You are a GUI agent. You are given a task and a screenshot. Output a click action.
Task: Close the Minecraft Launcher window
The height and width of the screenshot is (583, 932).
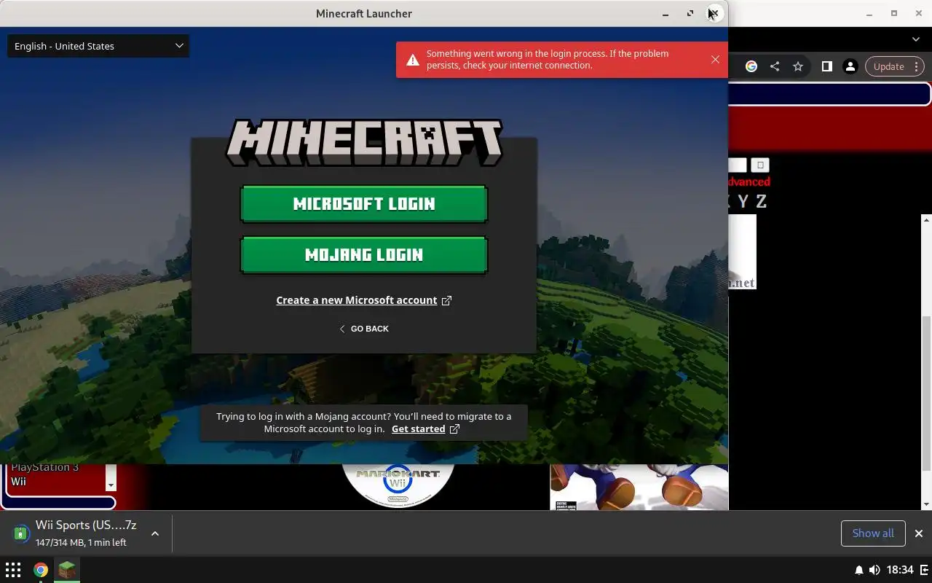(715, 13)
